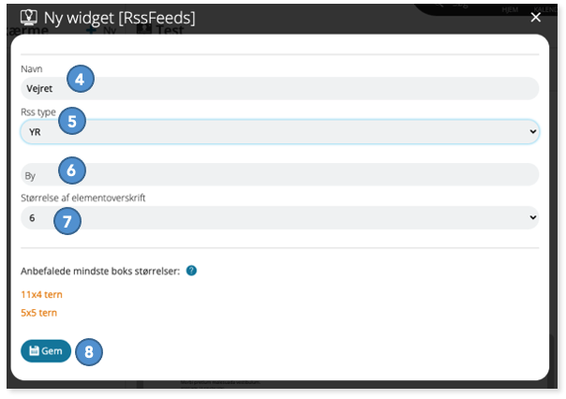Image resolution: width=566 pixels, height=399 pixels.
Task: Click annotation marker number 5
Action: 72,121
